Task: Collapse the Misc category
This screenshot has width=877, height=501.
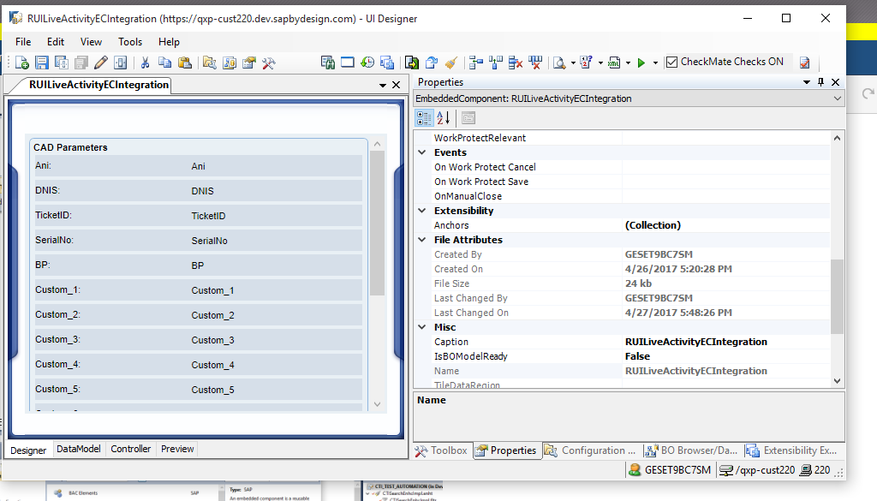Action: click(422, 326)
